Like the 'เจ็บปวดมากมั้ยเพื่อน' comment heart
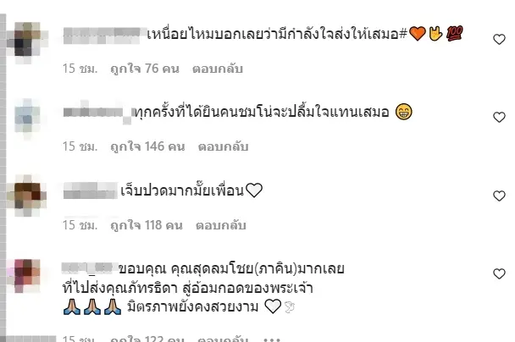Image resolution: width=515 pixels, height=342 pixels. pos(499,196)
